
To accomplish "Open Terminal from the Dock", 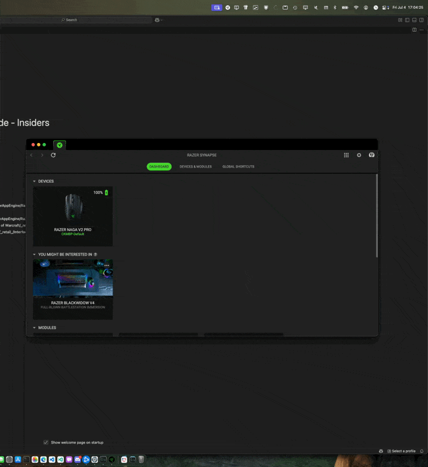I will click(26, 459).
